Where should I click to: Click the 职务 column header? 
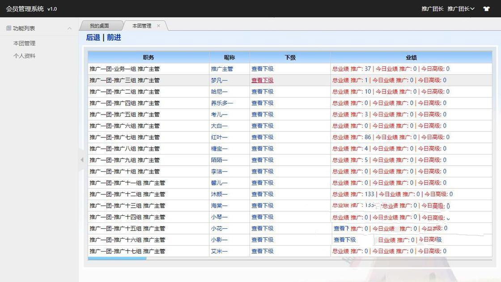tap(149, 57)
